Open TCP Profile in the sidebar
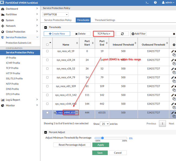The width and height of the screenshot is (176, 161). [x=12, y=68]
